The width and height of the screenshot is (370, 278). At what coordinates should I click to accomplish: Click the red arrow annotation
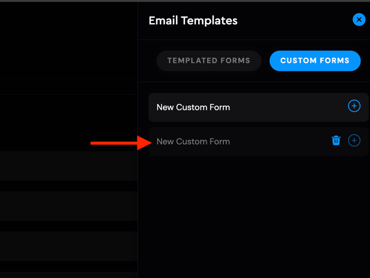(117, 143)
